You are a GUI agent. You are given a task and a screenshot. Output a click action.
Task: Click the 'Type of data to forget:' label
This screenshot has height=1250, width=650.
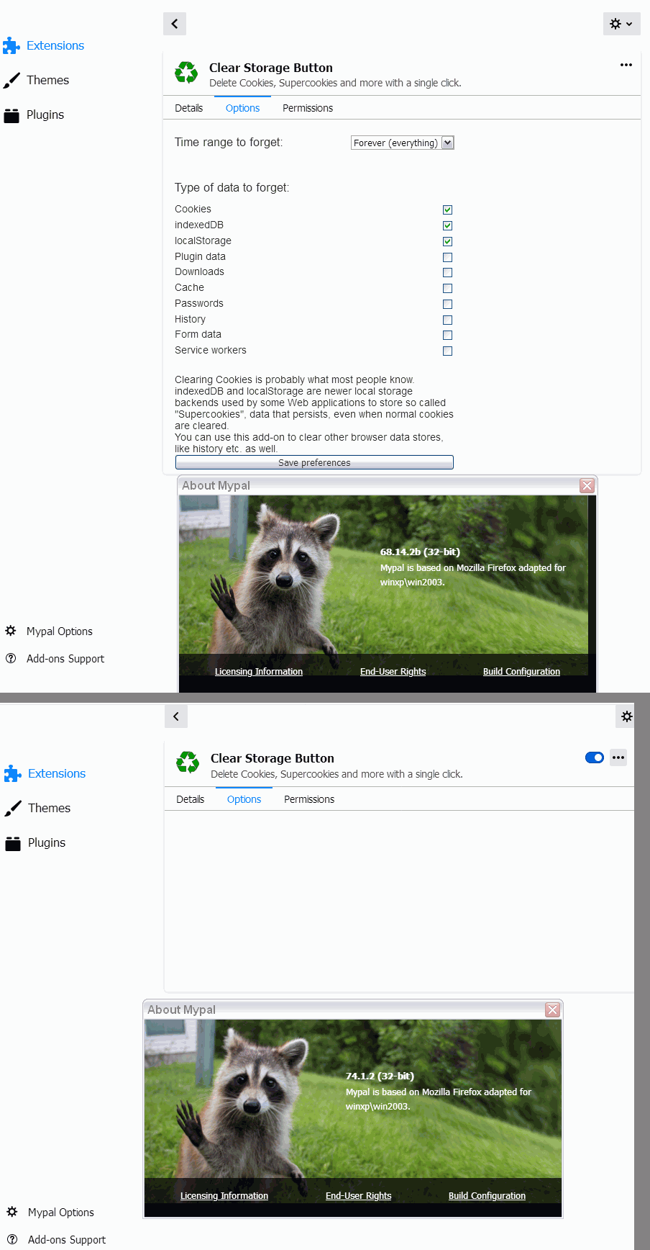pos(232,187)
